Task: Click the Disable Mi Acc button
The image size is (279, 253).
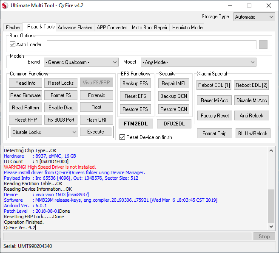Action: coord(252,100)
